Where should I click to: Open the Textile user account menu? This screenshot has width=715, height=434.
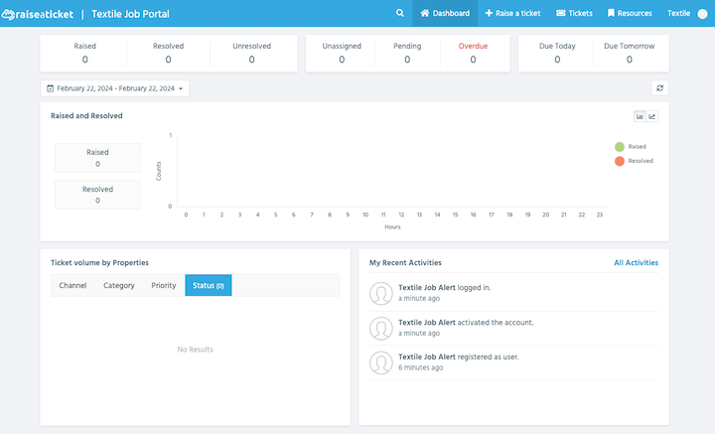(678, 13)
